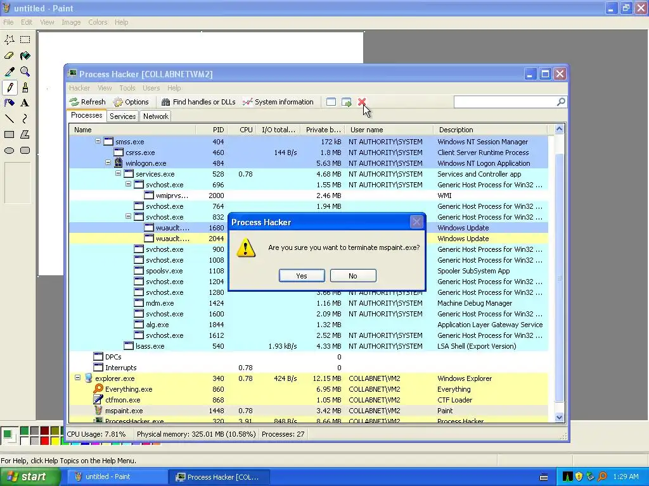Select the Curve tool in Paint
649x486 pixels.
coord(25,119)
